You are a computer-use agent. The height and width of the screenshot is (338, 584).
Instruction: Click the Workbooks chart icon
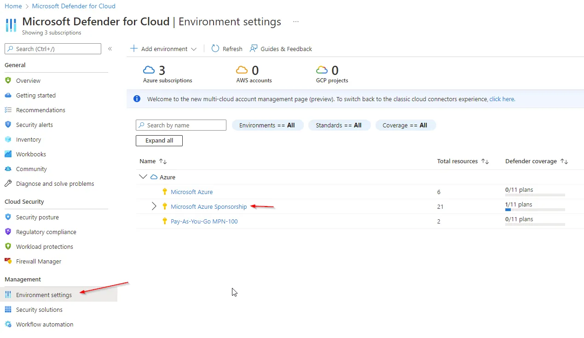[8, 154]
